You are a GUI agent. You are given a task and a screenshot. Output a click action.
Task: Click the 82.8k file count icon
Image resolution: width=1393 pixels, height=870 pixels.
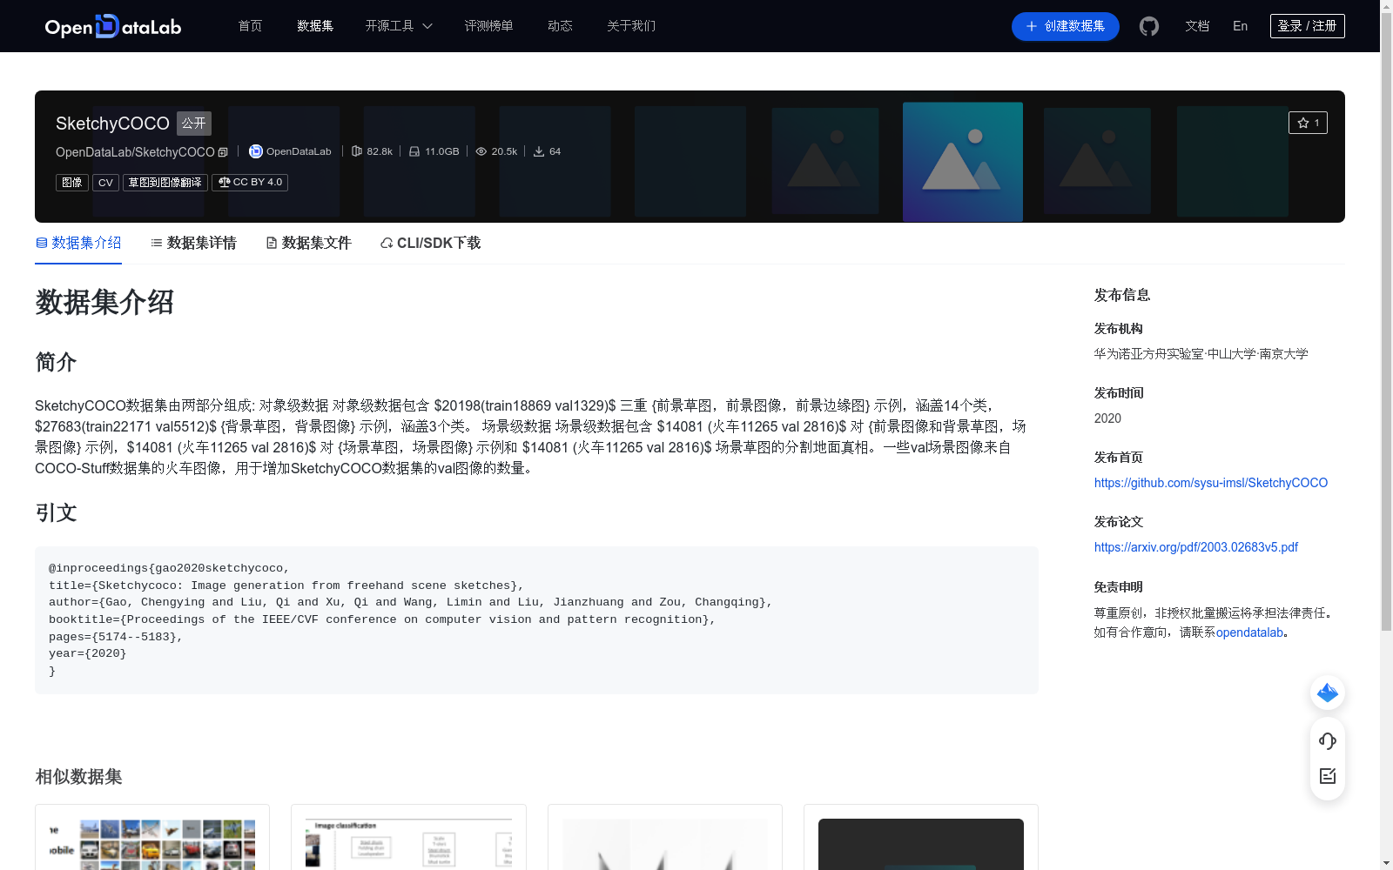356,151
